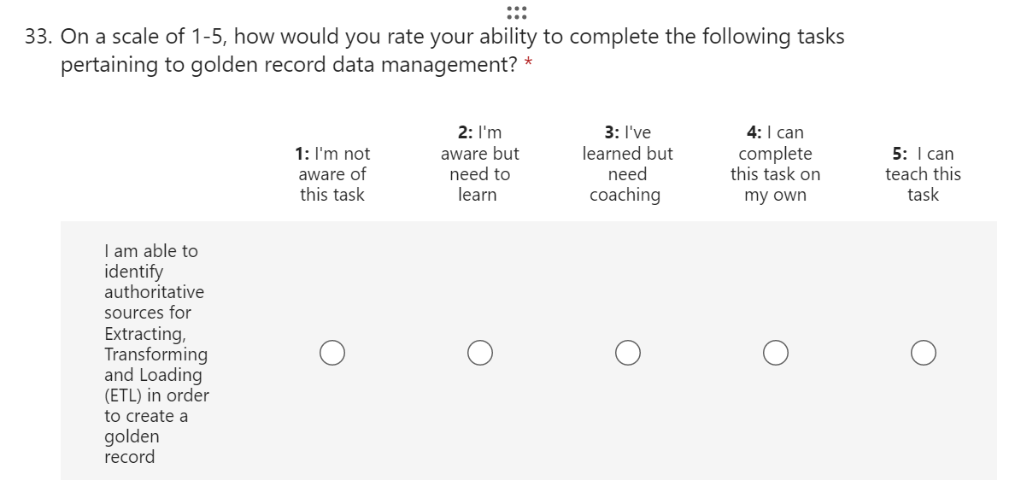Click the bold '1:' in first column header
The image size is (1021, 480).
pyautogui.click(x=302, y=154)
